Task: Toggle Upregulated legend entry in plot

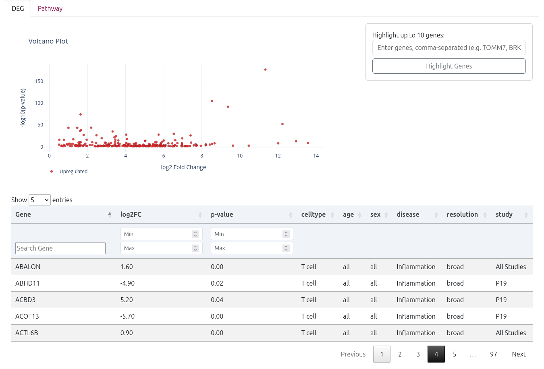Action: click(69, 172)
